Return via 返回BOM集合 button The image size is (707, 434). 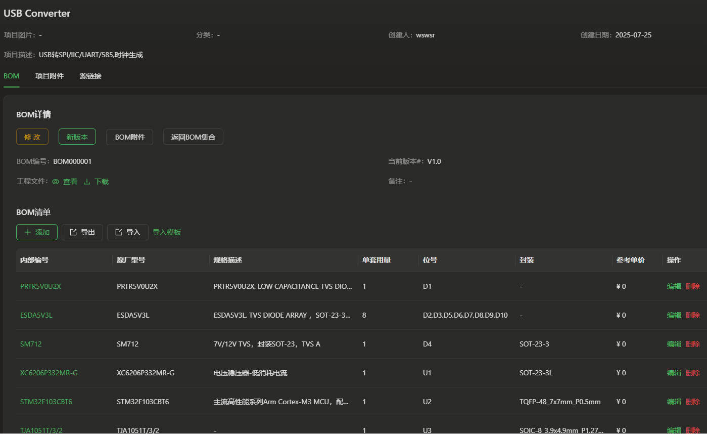click(x=193, y=137)
